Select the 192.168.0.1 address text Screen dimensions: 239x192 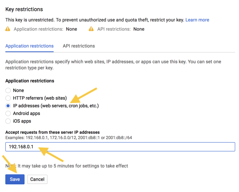[x=22, y=146]
